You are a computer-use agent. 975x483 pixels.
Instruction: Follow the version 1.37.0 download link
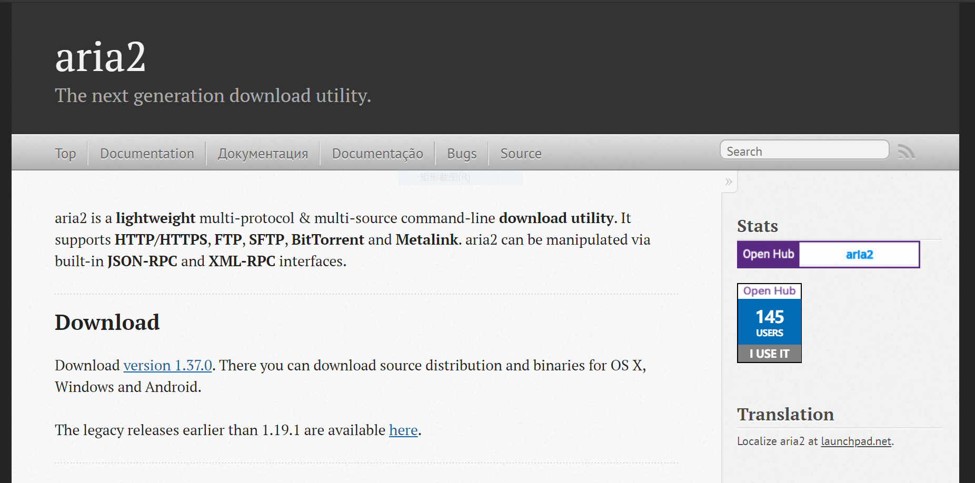(167, 365)
